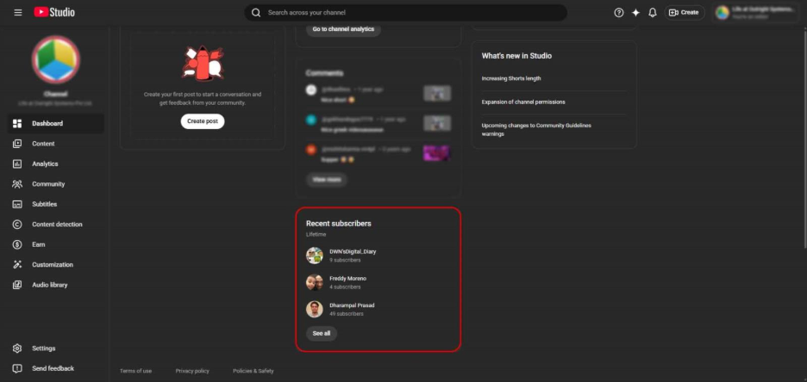Select the Earn dollar icon
The height and width of the screenshot is (382, 807).
tap(17, 244)
